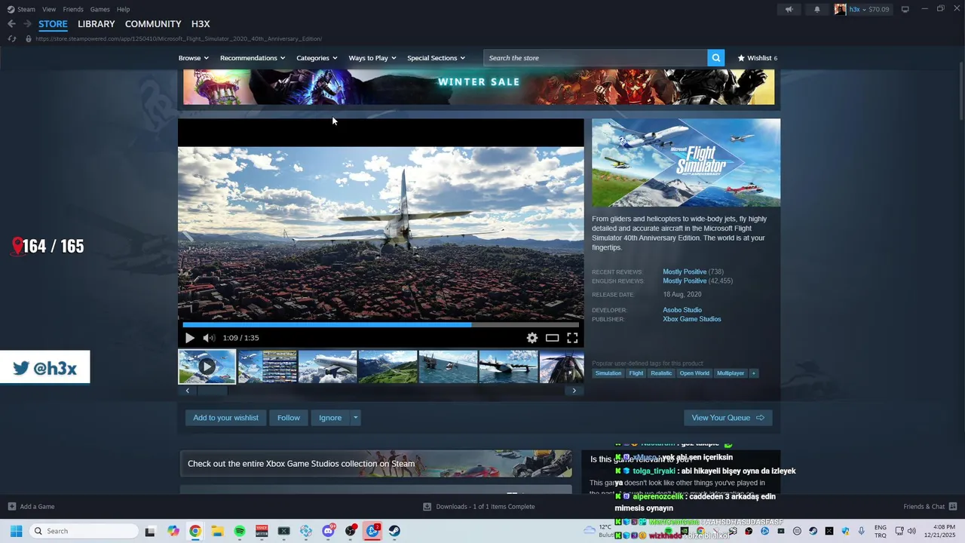This screenshot has height=543, width=965.
Task: Select the Open World tag
Action: (x=694, y=373)
